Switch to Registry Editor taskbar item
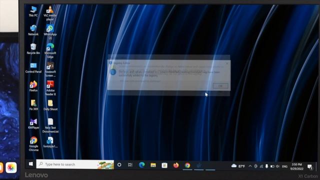 199,165
